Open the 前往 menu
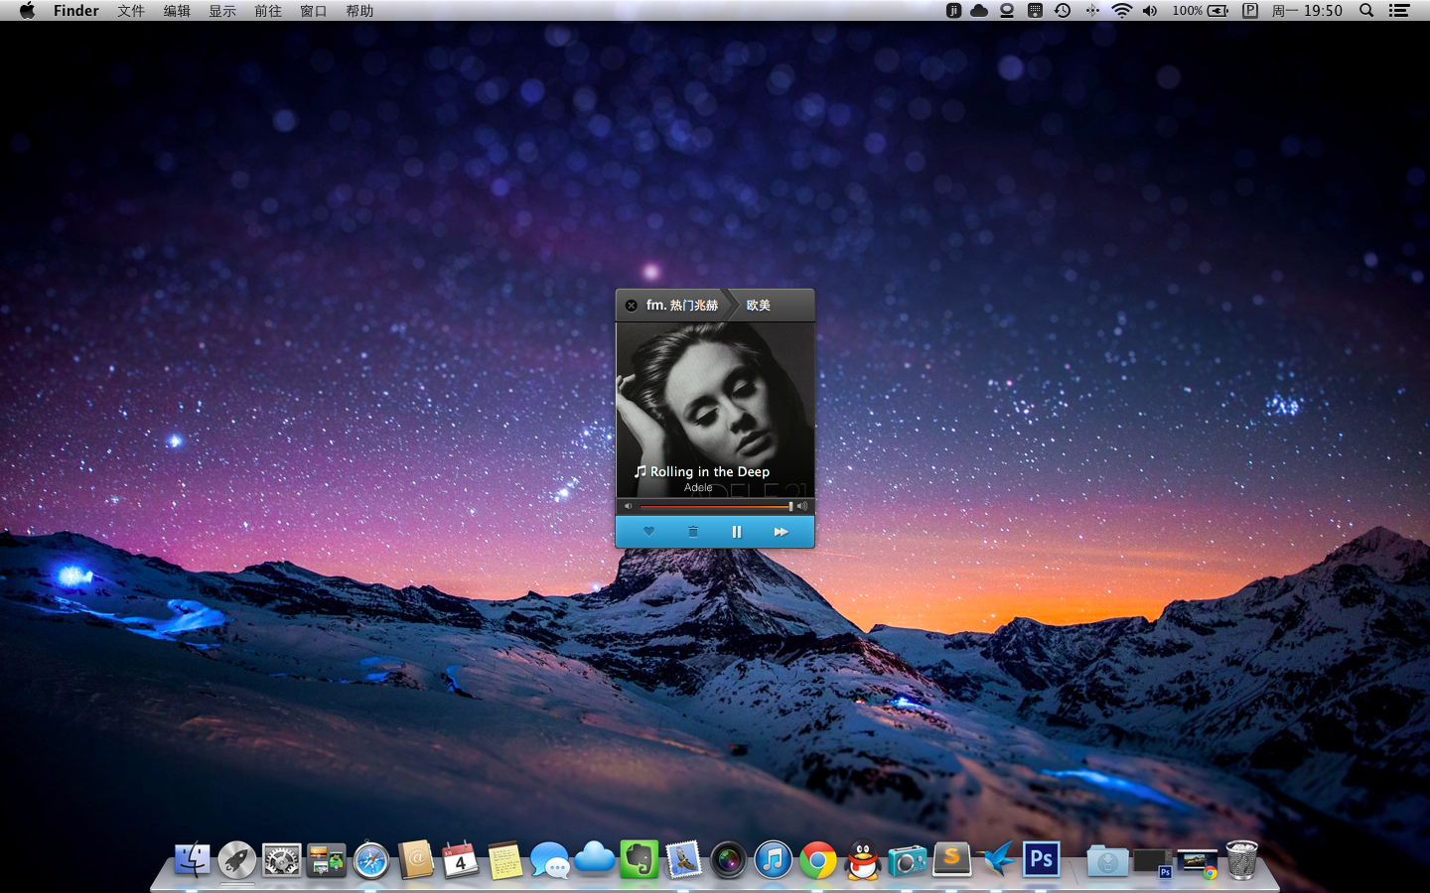 pyautogui.click(x=268, y=11)
